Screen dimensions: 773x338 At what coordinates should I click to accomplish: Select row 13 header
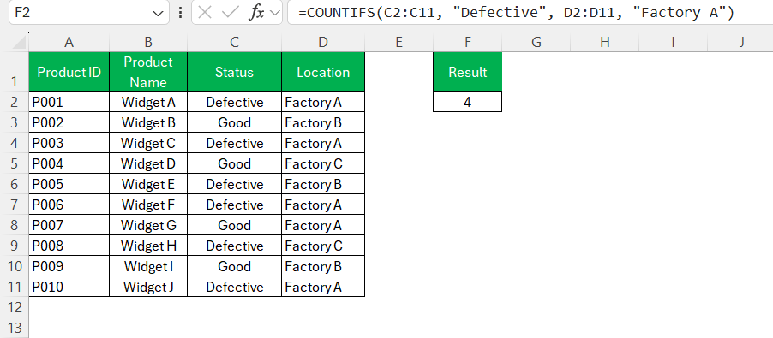[x=15, y=328]
